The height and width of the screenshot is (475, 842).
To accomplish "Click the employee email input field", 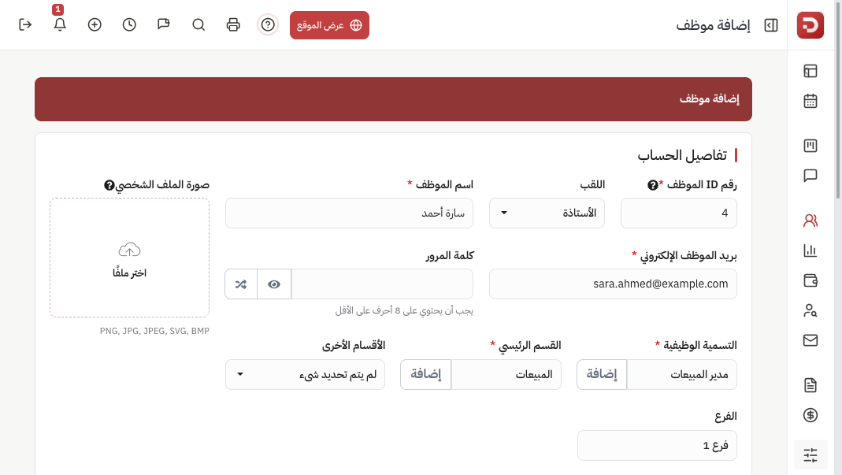I will point(613,284).
